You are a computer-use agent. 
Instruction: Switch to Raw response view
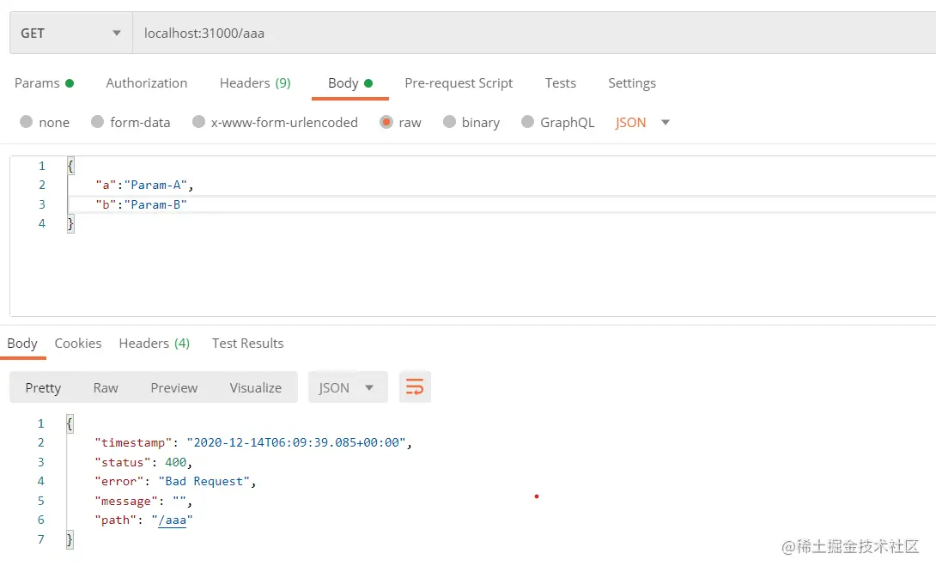(x=106, y=387)
